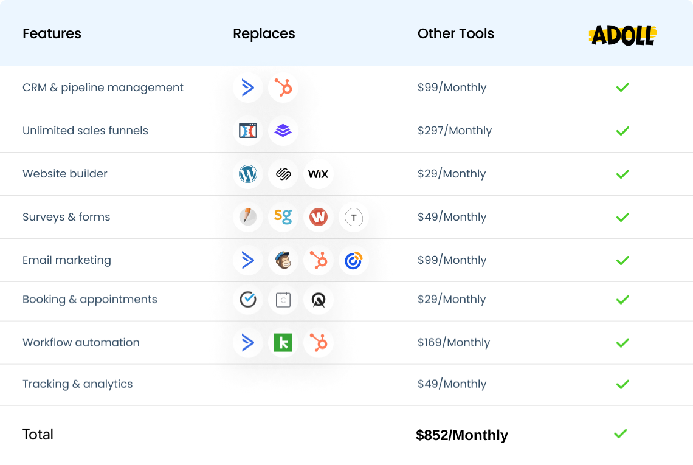Select the Typeform 'T' icon
The width and height of the screenshot is (693, 465).
tap(353, 217)
